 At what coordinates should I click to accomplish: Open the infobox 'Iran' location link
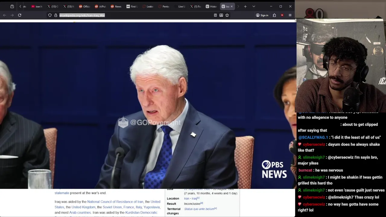(187, 198)
